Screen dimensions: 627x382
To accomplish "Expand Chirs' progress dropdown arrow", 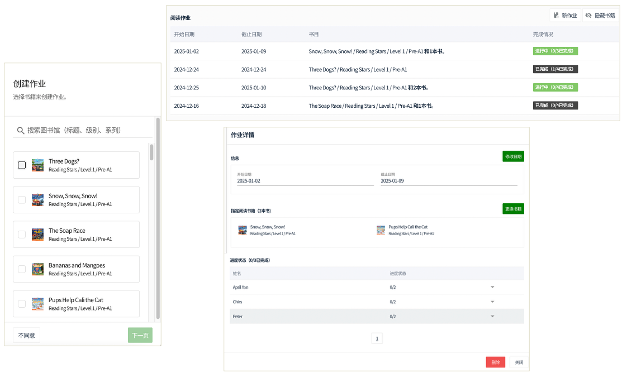I will coord(492,302).
